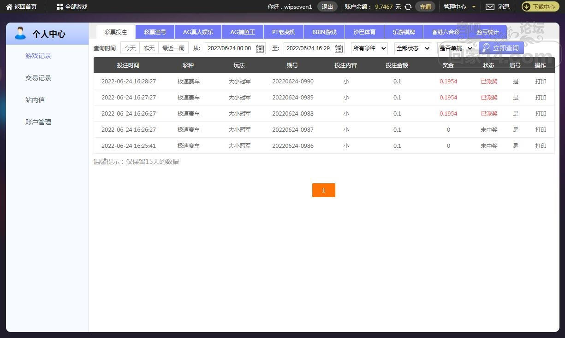Switch to the AG真人娱乐 tab
565x338 pixels.
pos(198,32)
